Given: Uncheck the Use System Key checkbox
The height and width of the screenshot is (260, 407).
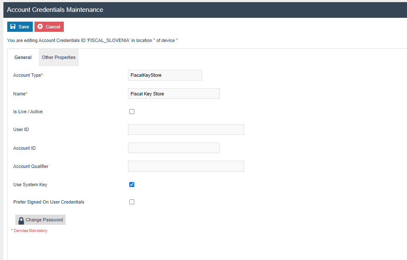Looking at the screenshot, I should click(x=132, y=185).
